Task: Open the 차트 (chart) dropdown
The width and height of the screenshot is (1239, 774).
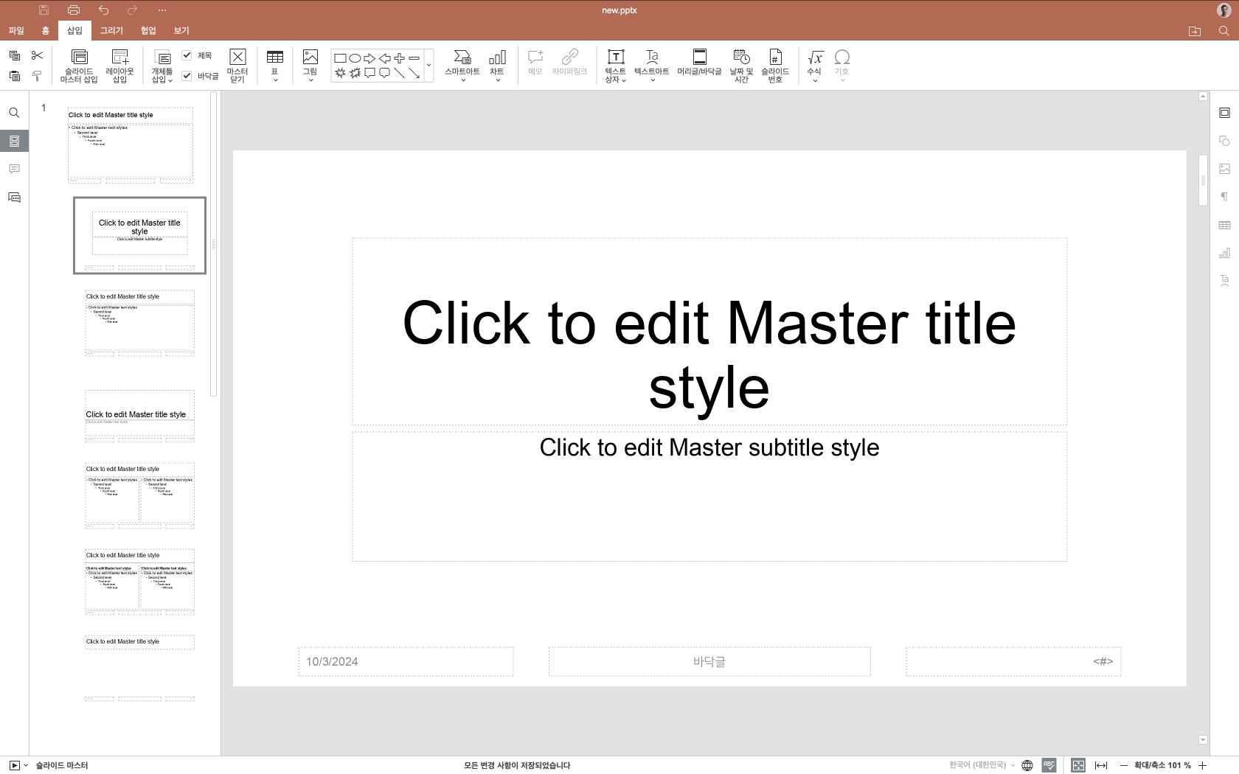Action: point(497,66)
